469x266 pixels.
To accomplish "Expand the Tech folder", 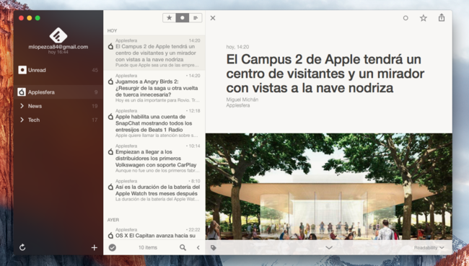I will [x=22, y=120].
